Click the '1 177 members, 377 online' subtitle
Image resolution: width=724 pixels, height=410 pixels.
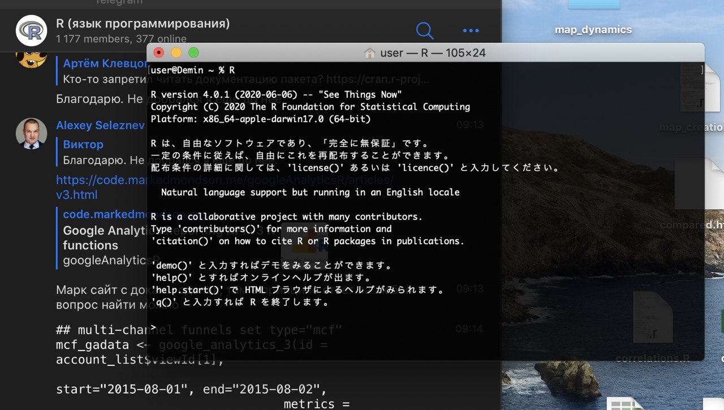coord(121,39)
